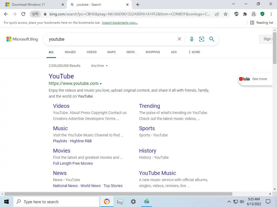Start voice search with microphone icon
This screenshot has width=277, height=207.
[x=192, y=39]
